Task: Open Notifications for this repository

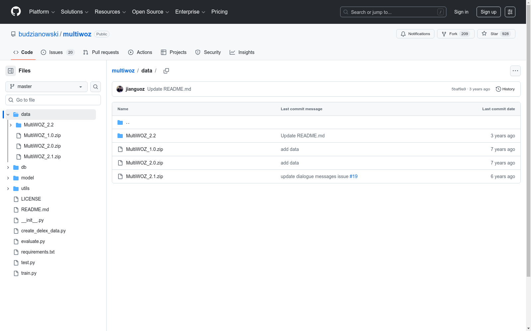Action: [415, 34]
